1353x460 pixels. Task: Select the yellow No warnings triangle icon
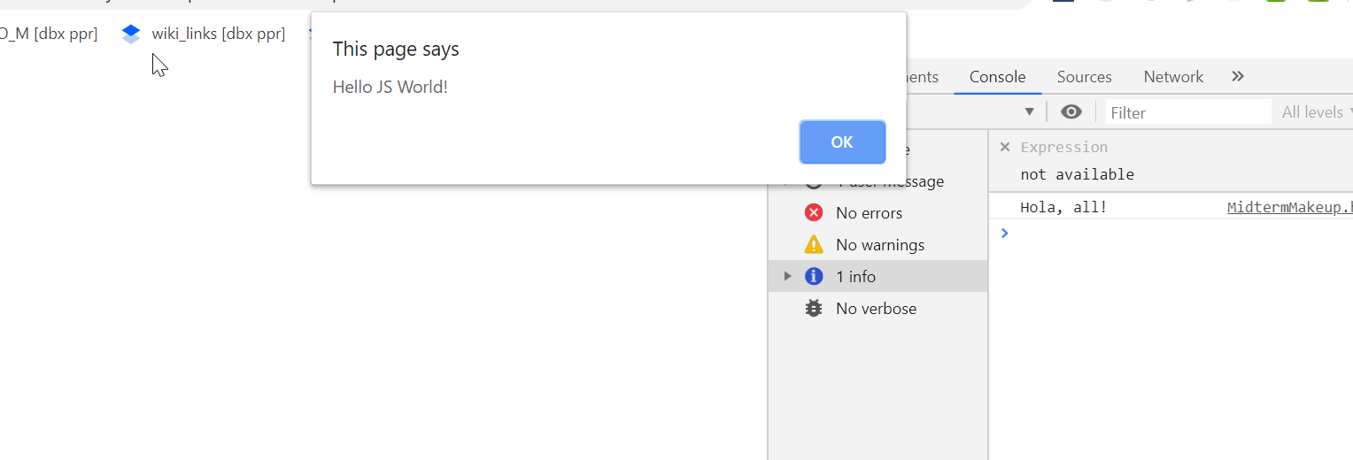click(x=814, y=245)
